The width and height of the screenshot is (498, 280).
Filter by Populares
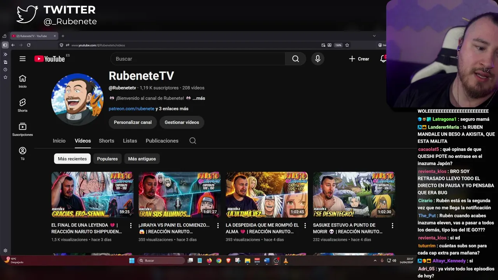(x=107, y=159)
